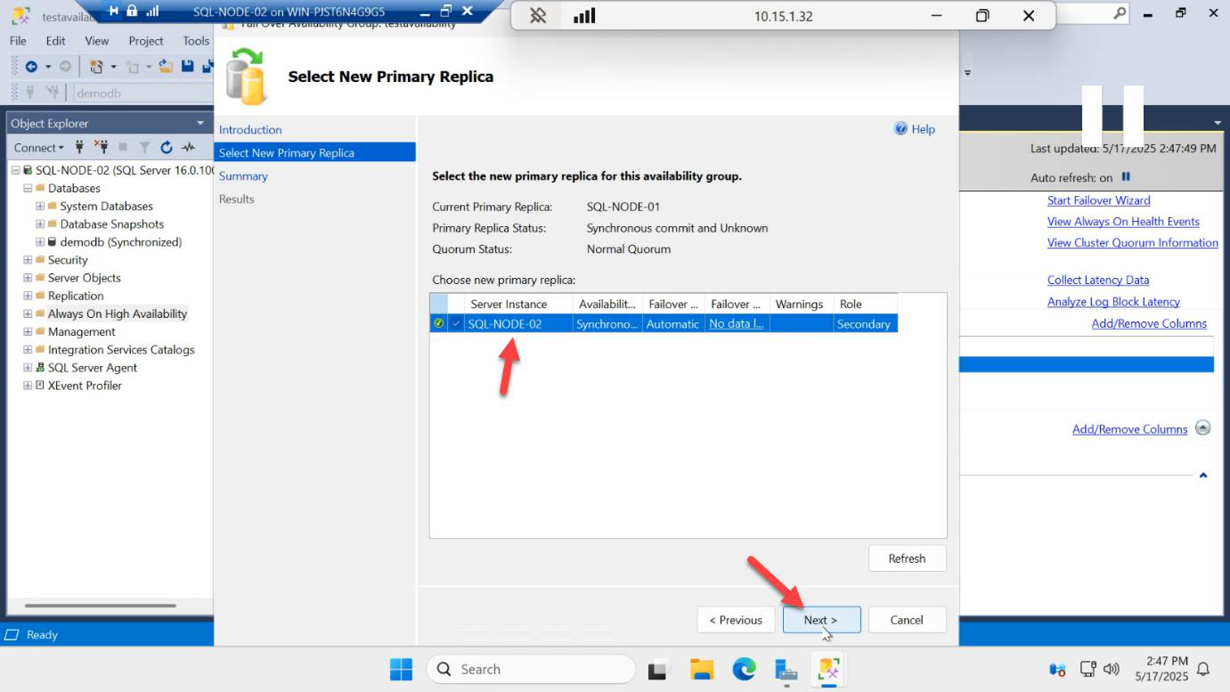
Task: Click the network tray icon
Action: [1087, 669]
